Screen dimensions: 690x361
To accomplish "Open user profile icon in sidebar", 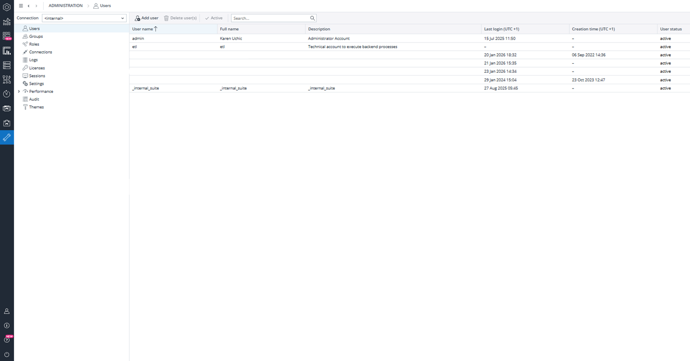I will click(7, 311).
